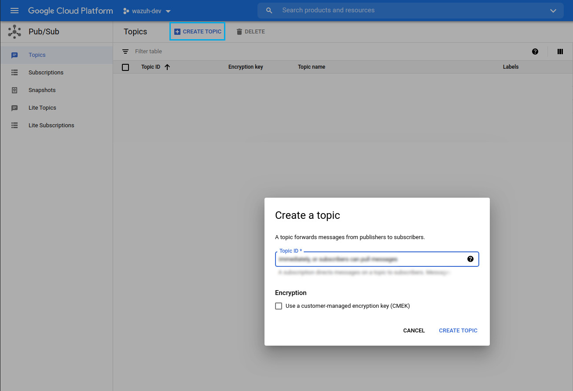The height and width of the screenshot is (391, 573).
Task: Click the Delete trash icon
Action: [239, 32]
